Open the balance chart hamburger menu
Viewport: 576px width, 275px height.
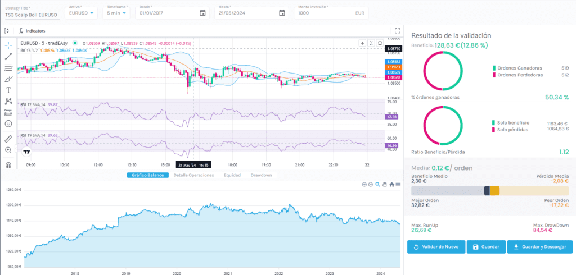coord(398,184)
